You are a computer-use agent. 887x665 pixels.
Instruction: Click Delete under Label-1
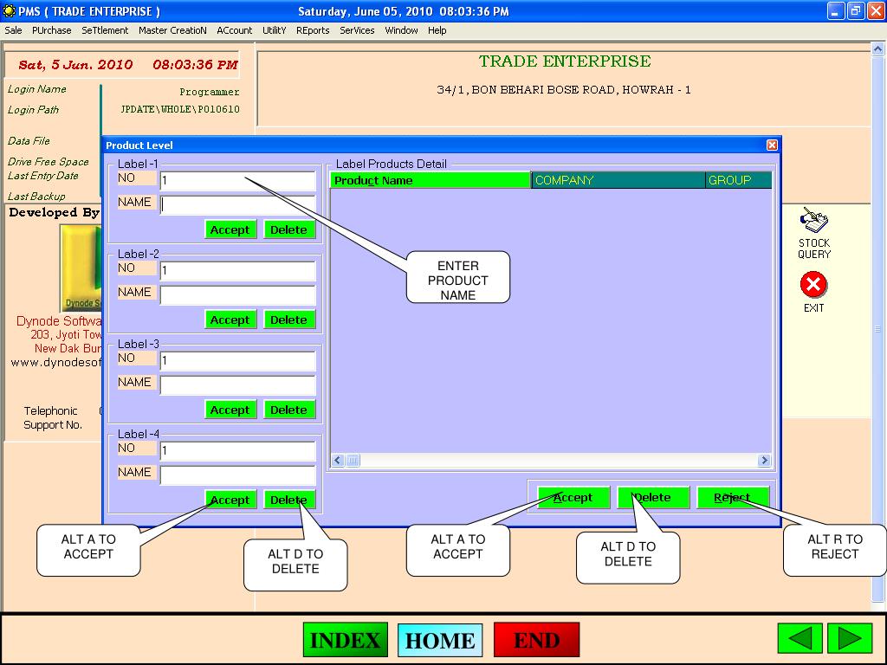[x=289, y=229]
